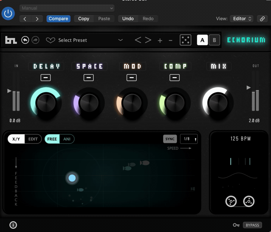Open the 1/8 rate dropdown
Image resolution: width=271 pixels, height=232 pixels.
189,139
